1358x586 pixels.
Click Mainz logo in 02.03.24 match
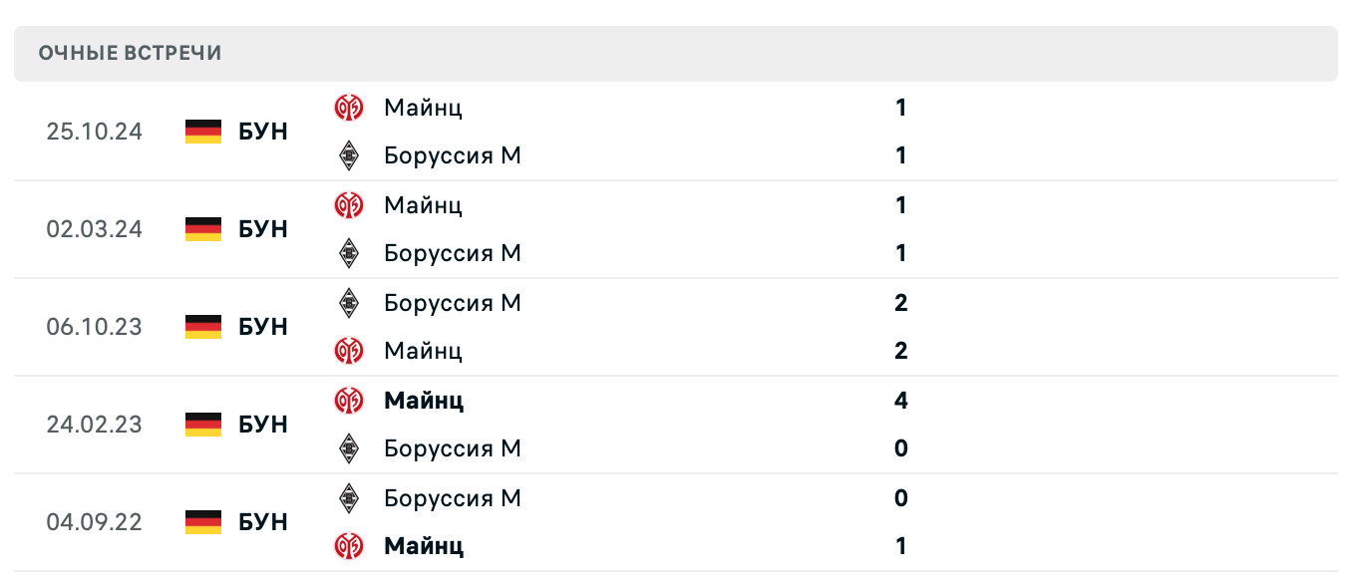tap(348, 205)
